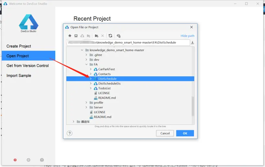Open settings gear on welcome screen
Screen dimensions: 265x167
pos(28,160)
